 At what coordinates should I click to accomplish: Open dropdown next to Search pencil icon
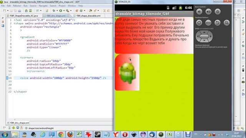(98, 11)
